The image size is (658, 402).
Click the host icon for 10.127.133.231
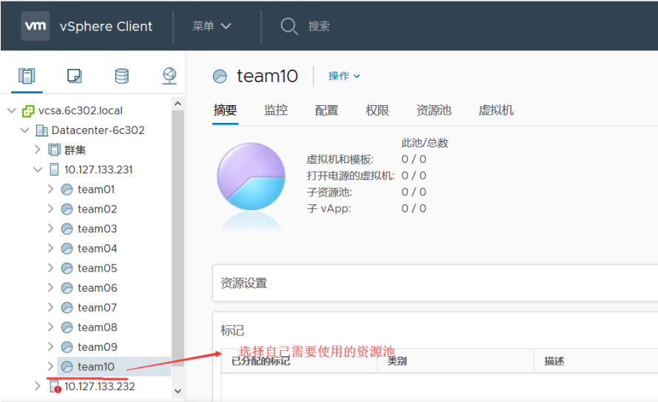54,170
